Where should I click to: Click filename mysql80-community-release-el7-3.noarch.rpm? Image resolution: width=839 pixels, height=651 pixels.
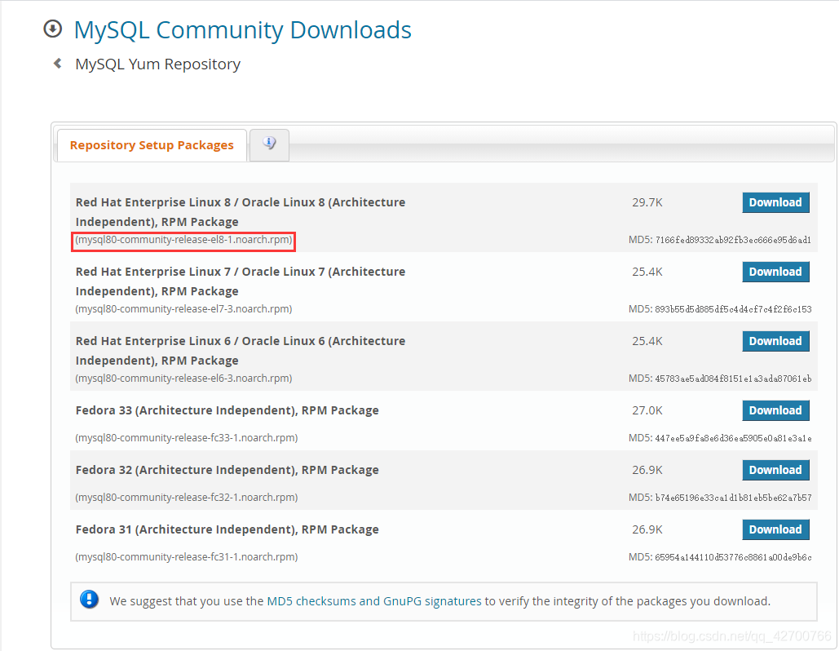click(183, 309)
